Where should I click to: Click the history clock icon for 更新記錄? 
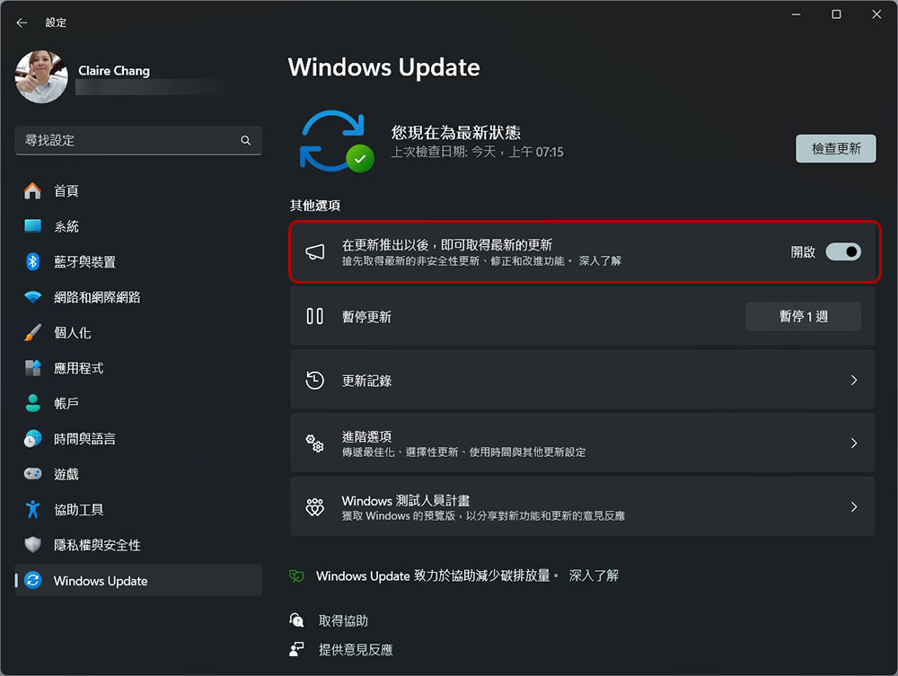coord(315,380)
